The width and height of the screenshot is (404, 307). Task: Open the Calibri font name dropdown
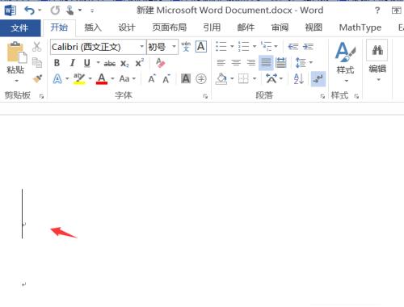coord(142,47)
